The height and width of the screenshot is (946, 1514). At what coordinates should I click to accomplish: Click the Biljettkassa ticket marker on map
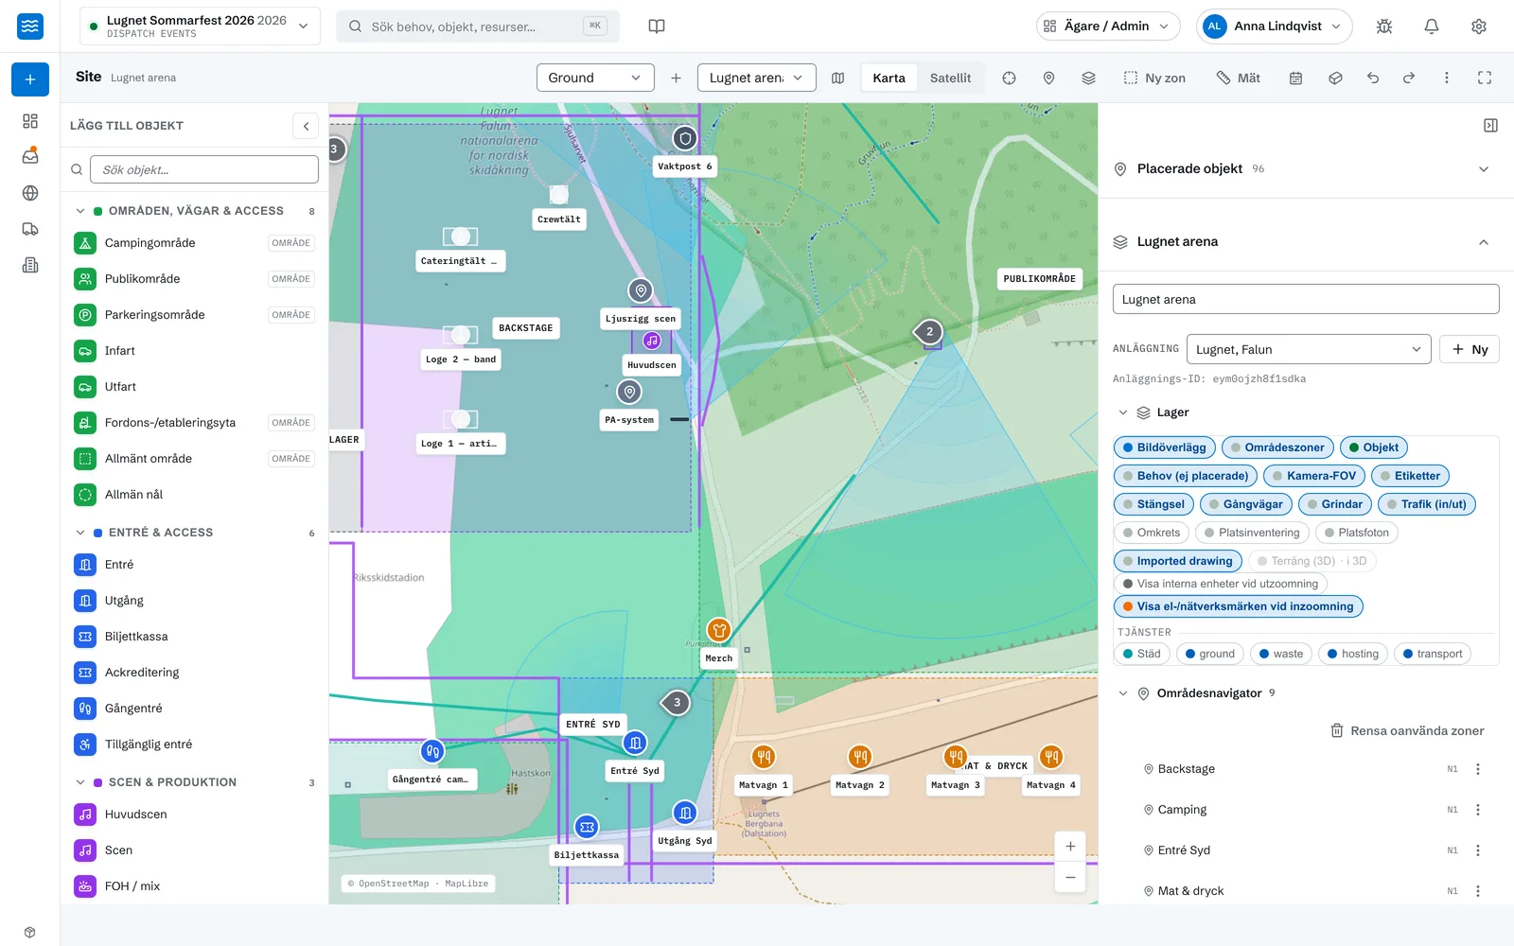tap(587, 827)
